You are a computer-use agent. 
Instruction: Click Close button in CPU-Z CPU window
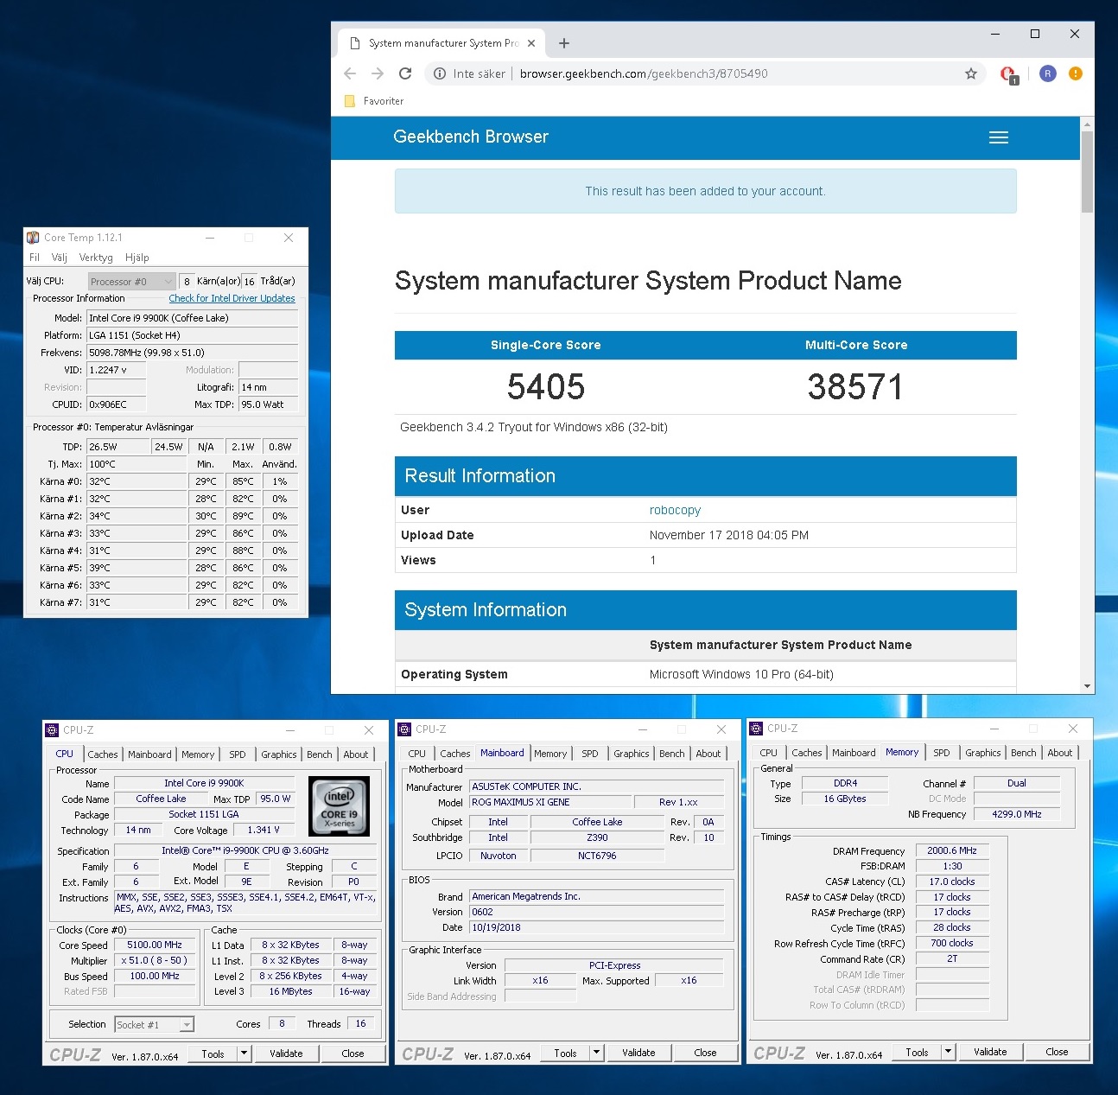(x=353, y=1054)
